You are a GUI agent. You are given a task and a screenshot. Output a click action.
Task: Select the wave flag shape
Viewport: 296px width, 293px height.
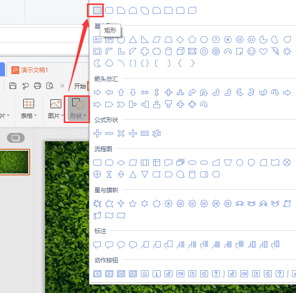[x=109, y=215]
